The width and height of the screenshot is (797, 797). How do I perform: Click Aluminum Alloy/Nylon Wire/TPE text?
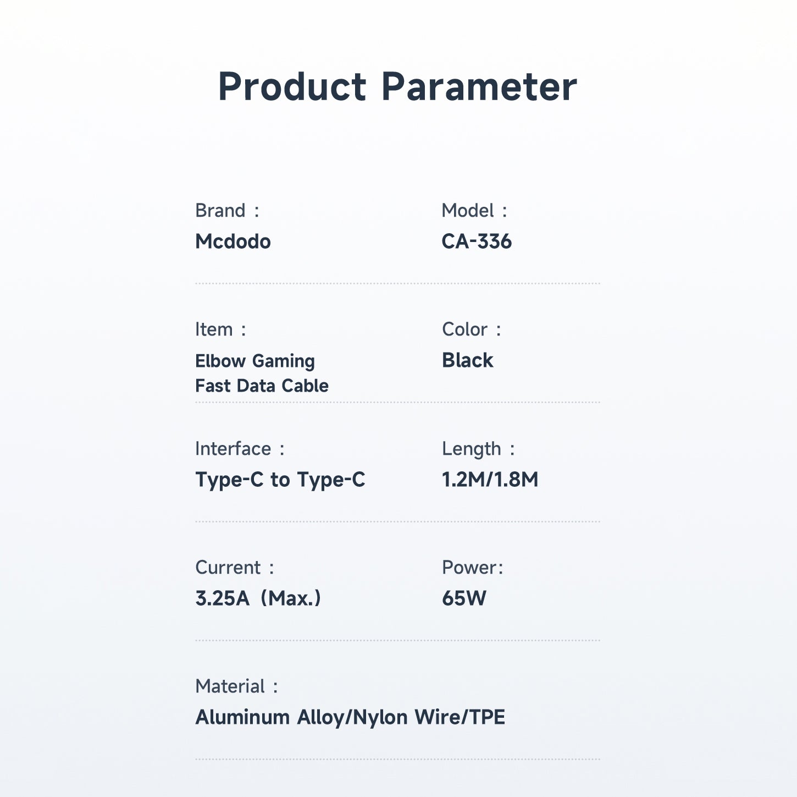point(350,717)
